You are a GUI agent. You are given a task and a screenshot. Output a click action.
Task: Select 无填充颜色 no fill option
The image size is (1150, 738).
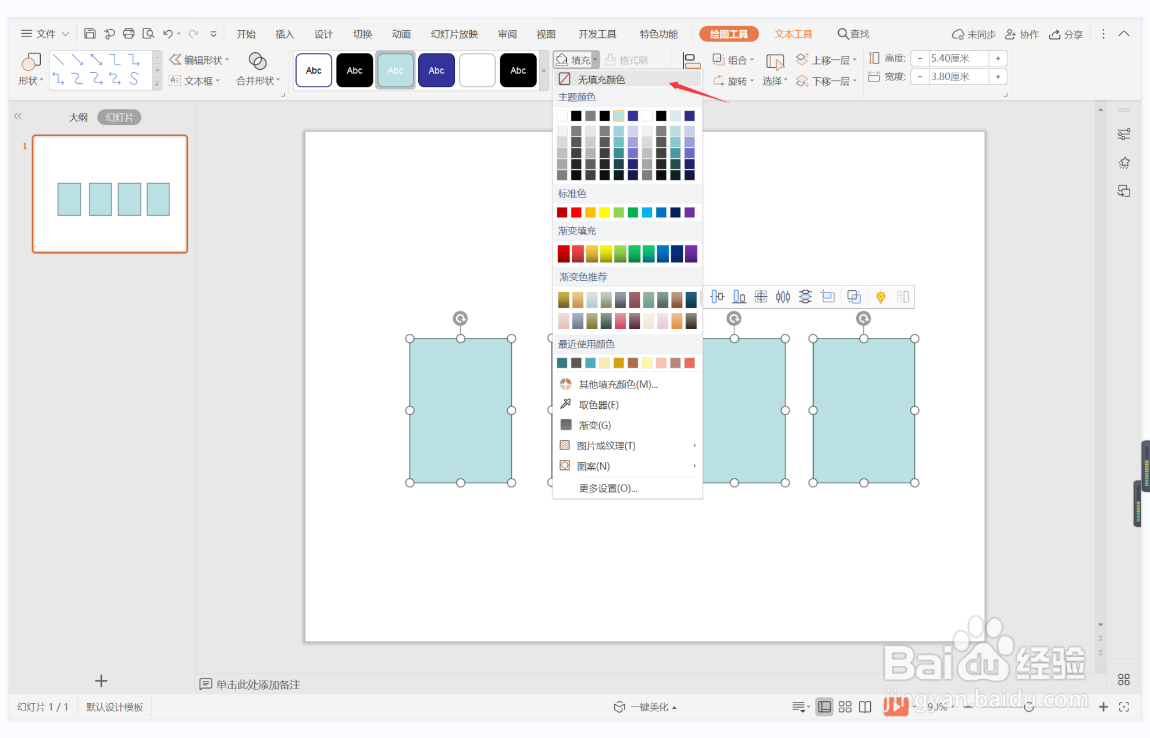pos(601,79)
